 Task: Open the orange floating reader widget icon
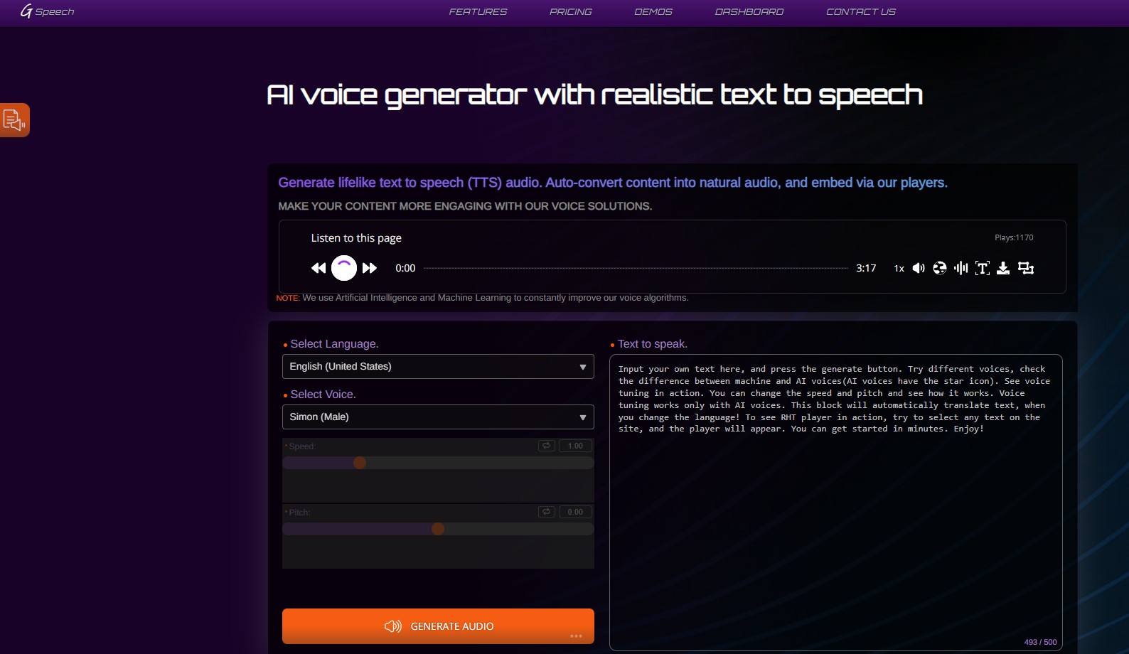(14, 120)
